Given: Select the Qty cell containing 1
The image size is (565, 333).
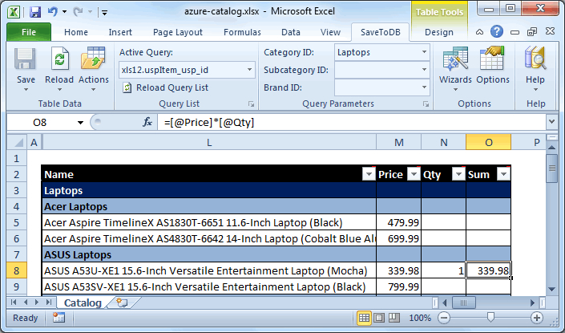Looking at the screenshot, I should tap(443, 270).
